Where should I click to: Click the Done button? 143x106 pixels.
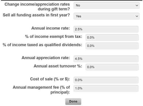click(73, 101)
